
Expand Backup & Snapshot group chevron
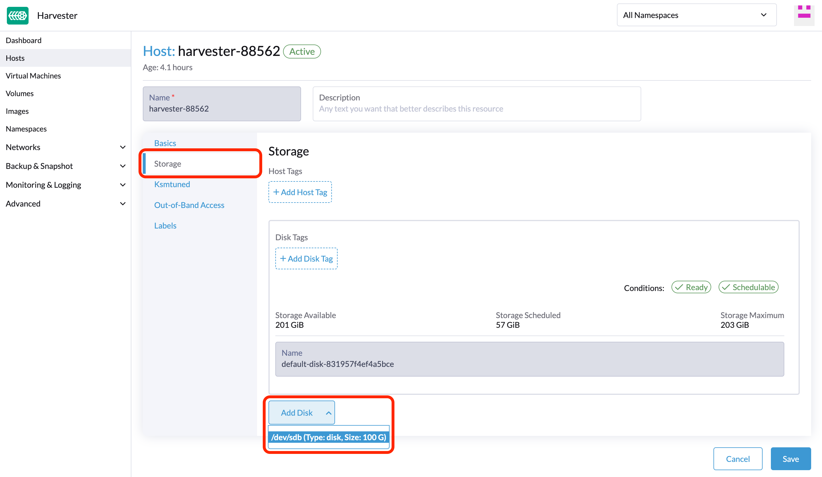pyautogui.click(x=123, y=166)
